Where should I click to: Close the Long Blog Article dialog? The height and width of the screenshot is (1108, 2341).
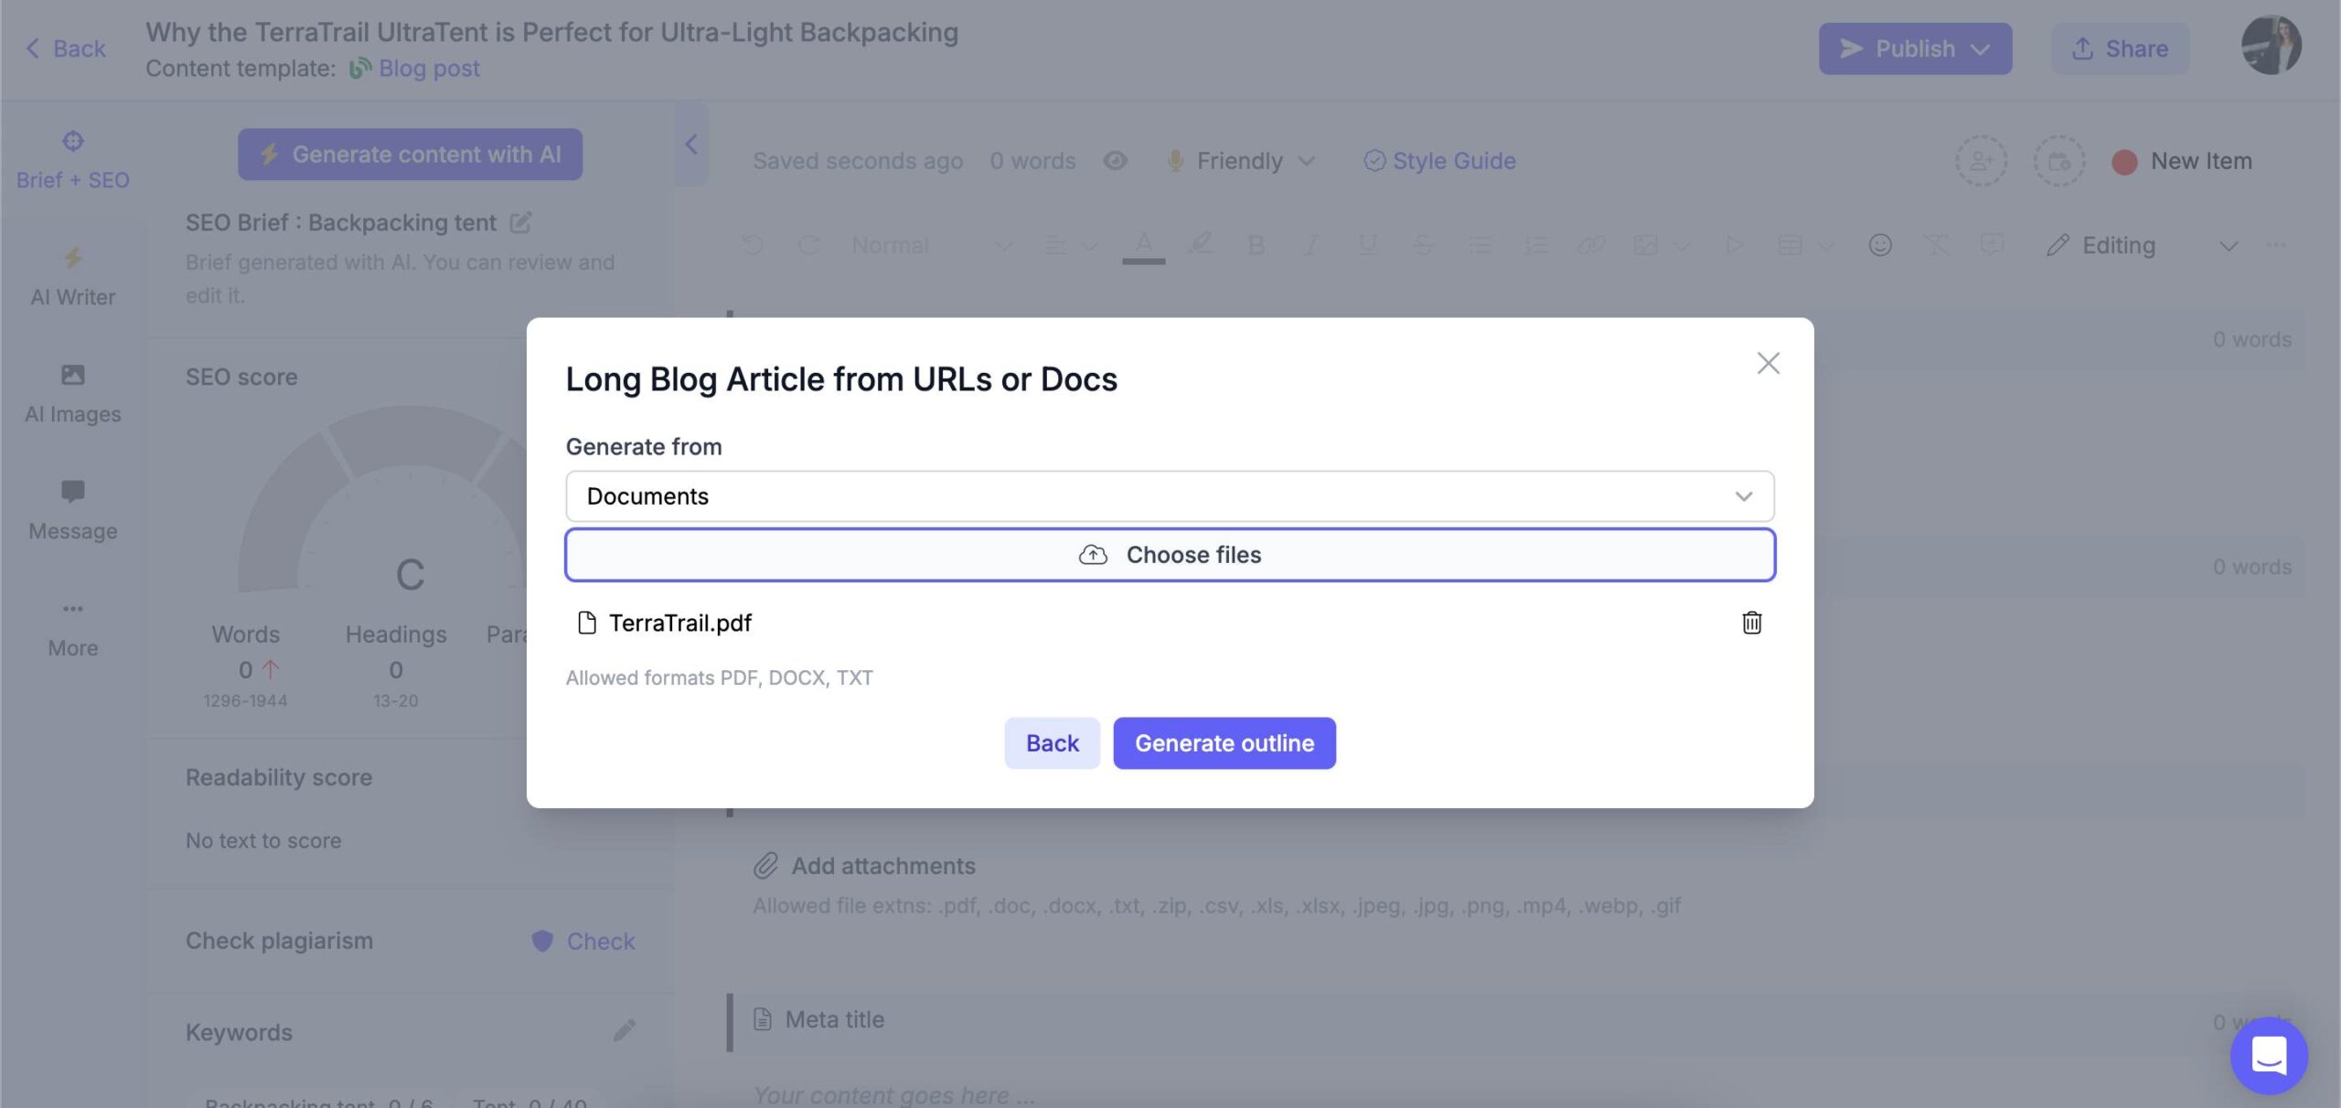click(x=1768, y=363)
